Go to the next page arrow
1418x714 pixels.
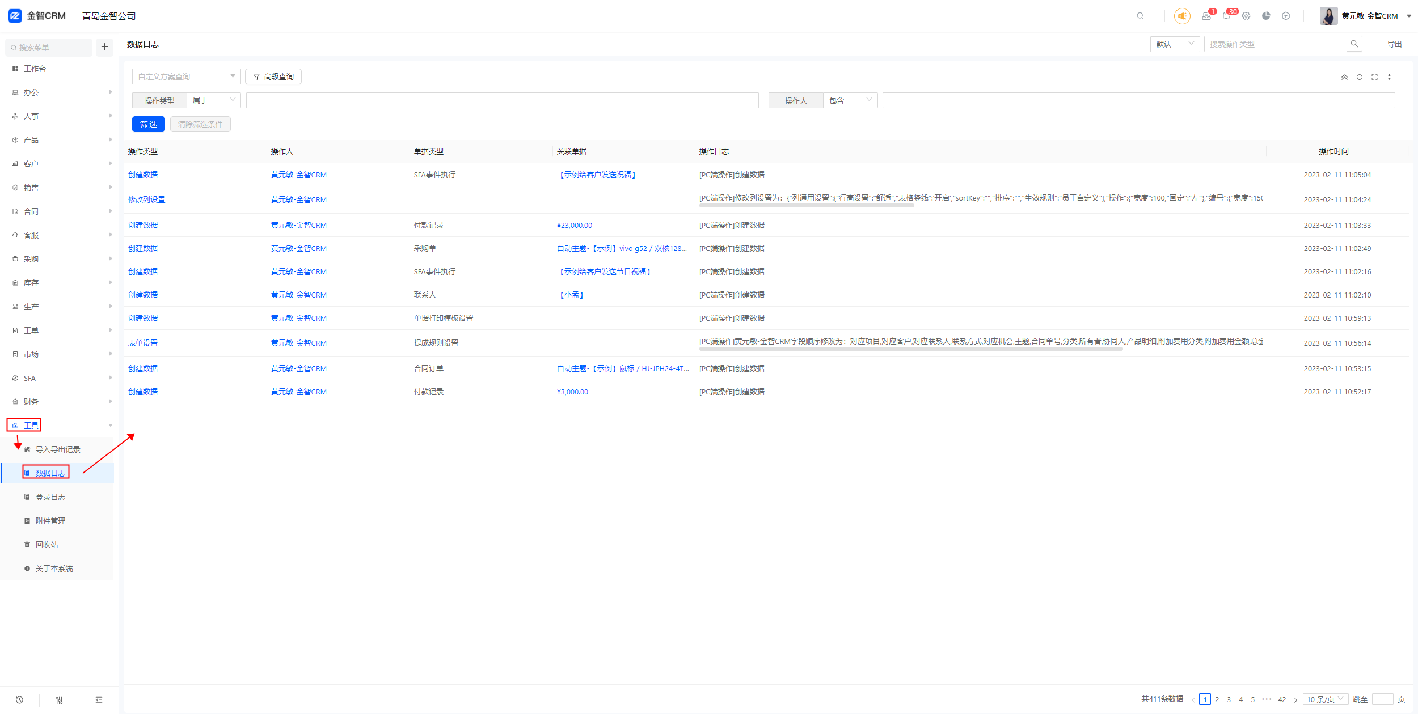pyautogui.click(x=1295, y=699)
